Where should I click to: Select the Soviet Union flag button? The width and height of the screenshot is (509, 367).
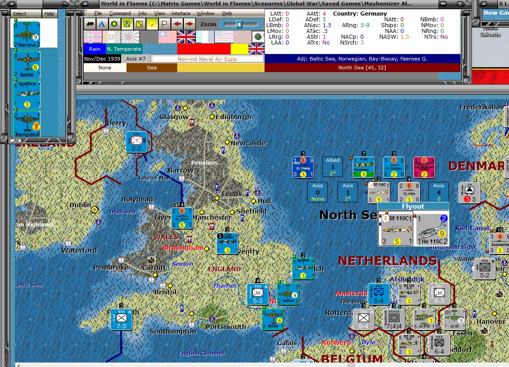tap(242, 37)
